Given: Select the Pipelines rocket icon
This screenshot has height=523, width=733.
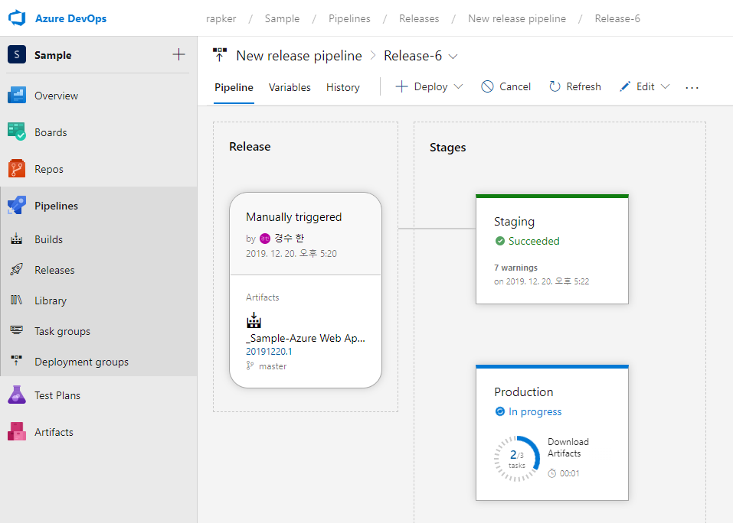Looking at the screenshot, I should click(17, 205).
